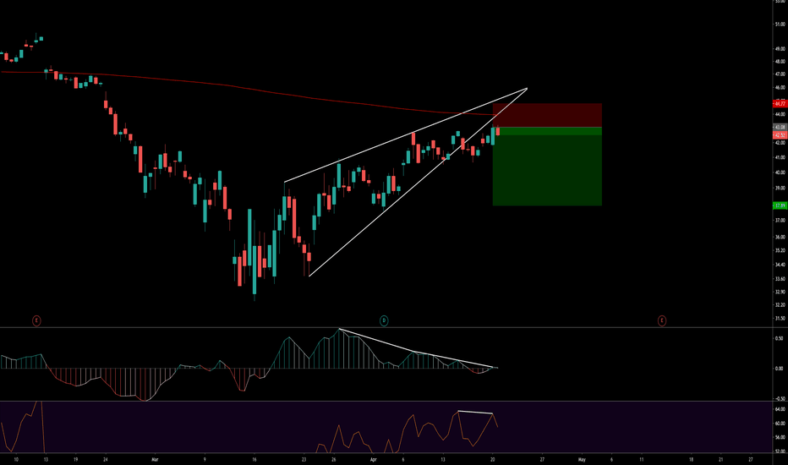Click the 20 date on time axis
Viewport: 788px width, 465px height.
pyautogui.click(x=492, y=459)
